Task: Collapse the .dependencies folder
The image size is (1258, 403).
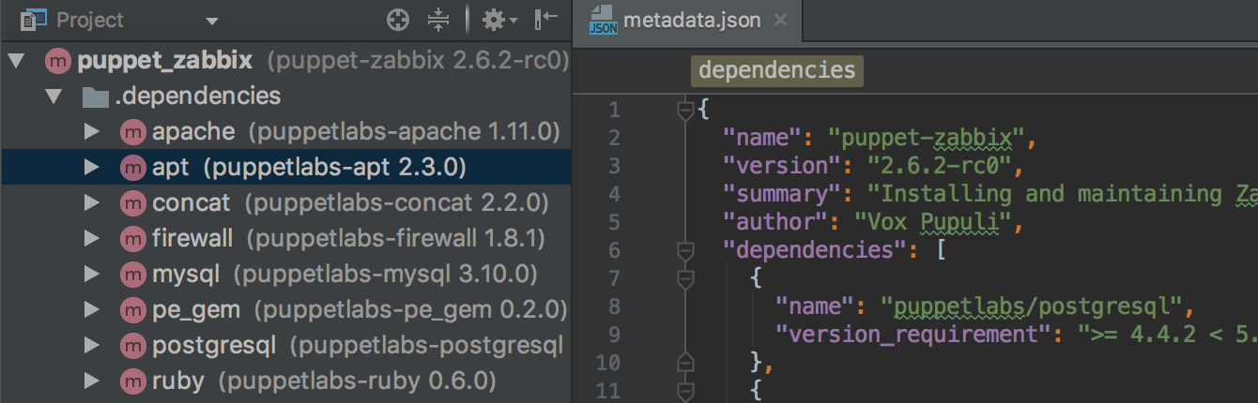Action: point(54,96)
